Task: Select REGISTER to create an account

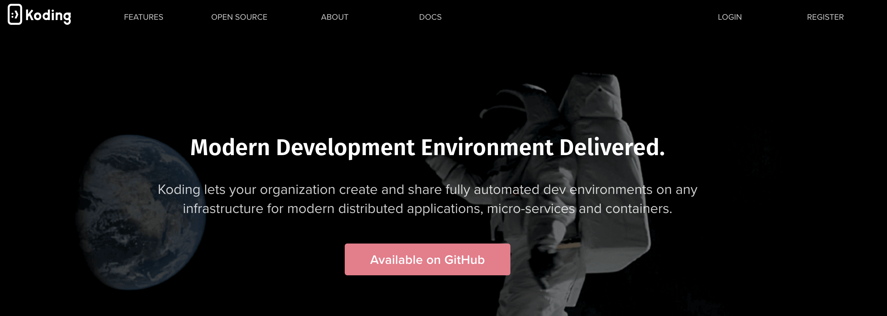Action: (x=825, y=17)
